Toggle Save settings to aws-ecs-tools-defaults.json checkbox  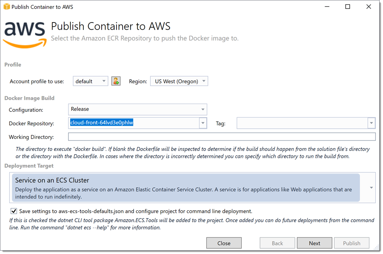(14, 211)
